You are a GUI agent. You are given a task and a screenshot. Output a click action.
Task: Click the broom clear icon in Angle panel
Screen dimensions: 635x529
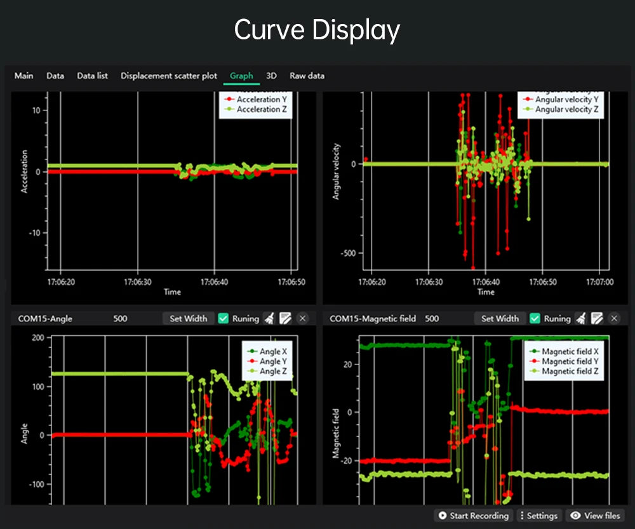coord(269,318)
